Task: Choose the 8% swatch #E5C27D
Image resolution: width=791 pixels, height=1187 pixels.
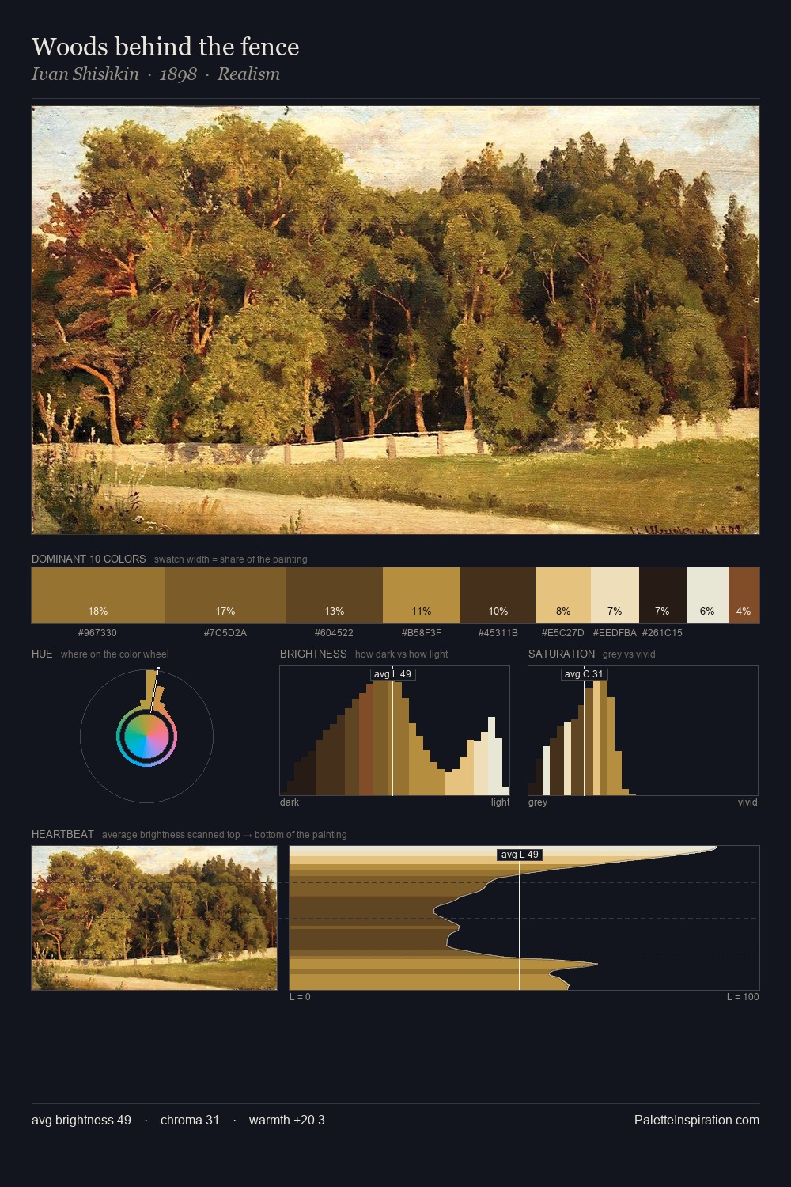Action: coord(563,595)
